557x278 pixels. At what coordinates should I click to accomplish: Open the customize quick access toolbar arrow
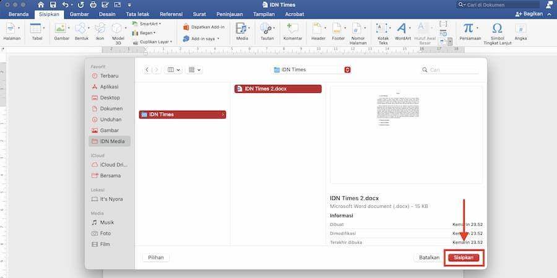129,5
